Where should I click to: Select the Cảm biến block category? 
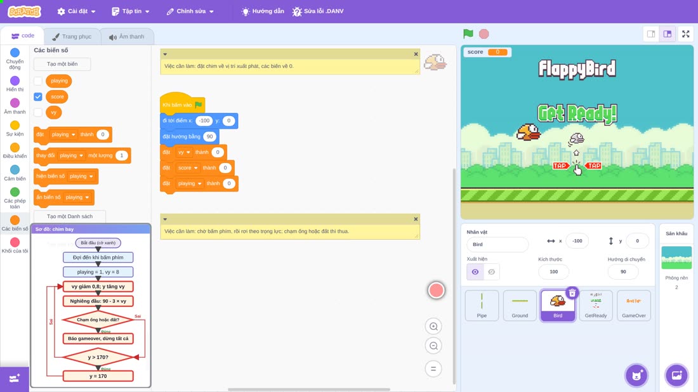coord(15,173)
